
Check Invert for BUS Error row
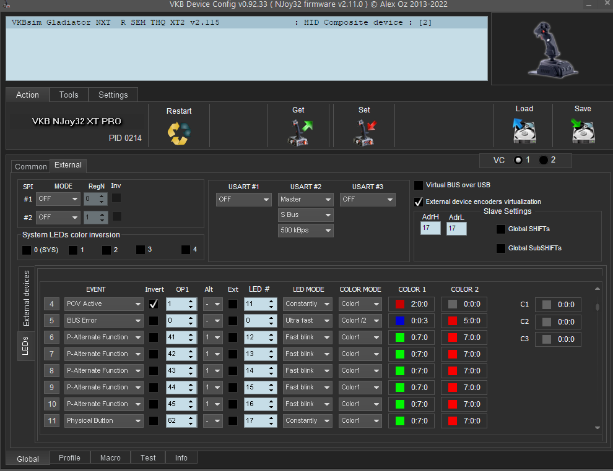(154, 321)
